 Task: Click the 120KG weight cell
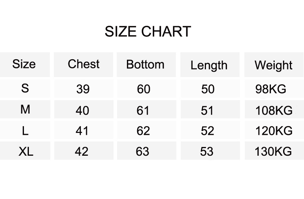[274, 131]
